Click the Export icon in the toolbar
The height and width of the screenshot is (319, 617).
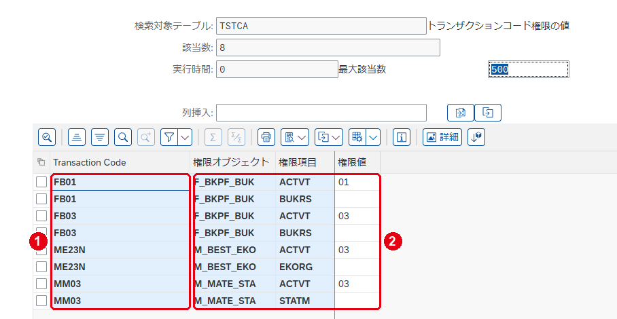(323, 137)
